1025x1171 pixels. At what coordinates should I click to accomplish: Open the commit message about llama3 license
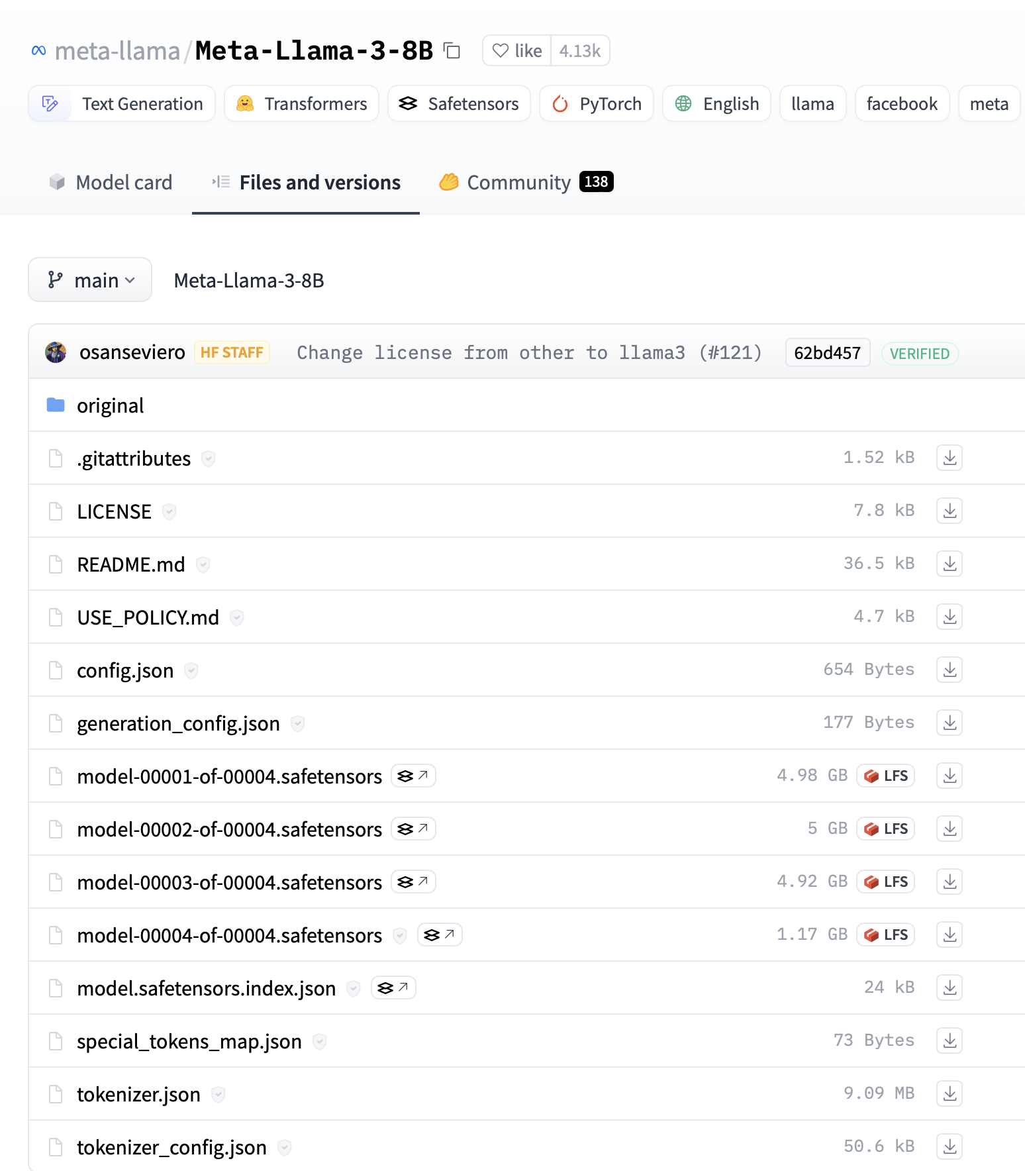coord(528,353)
